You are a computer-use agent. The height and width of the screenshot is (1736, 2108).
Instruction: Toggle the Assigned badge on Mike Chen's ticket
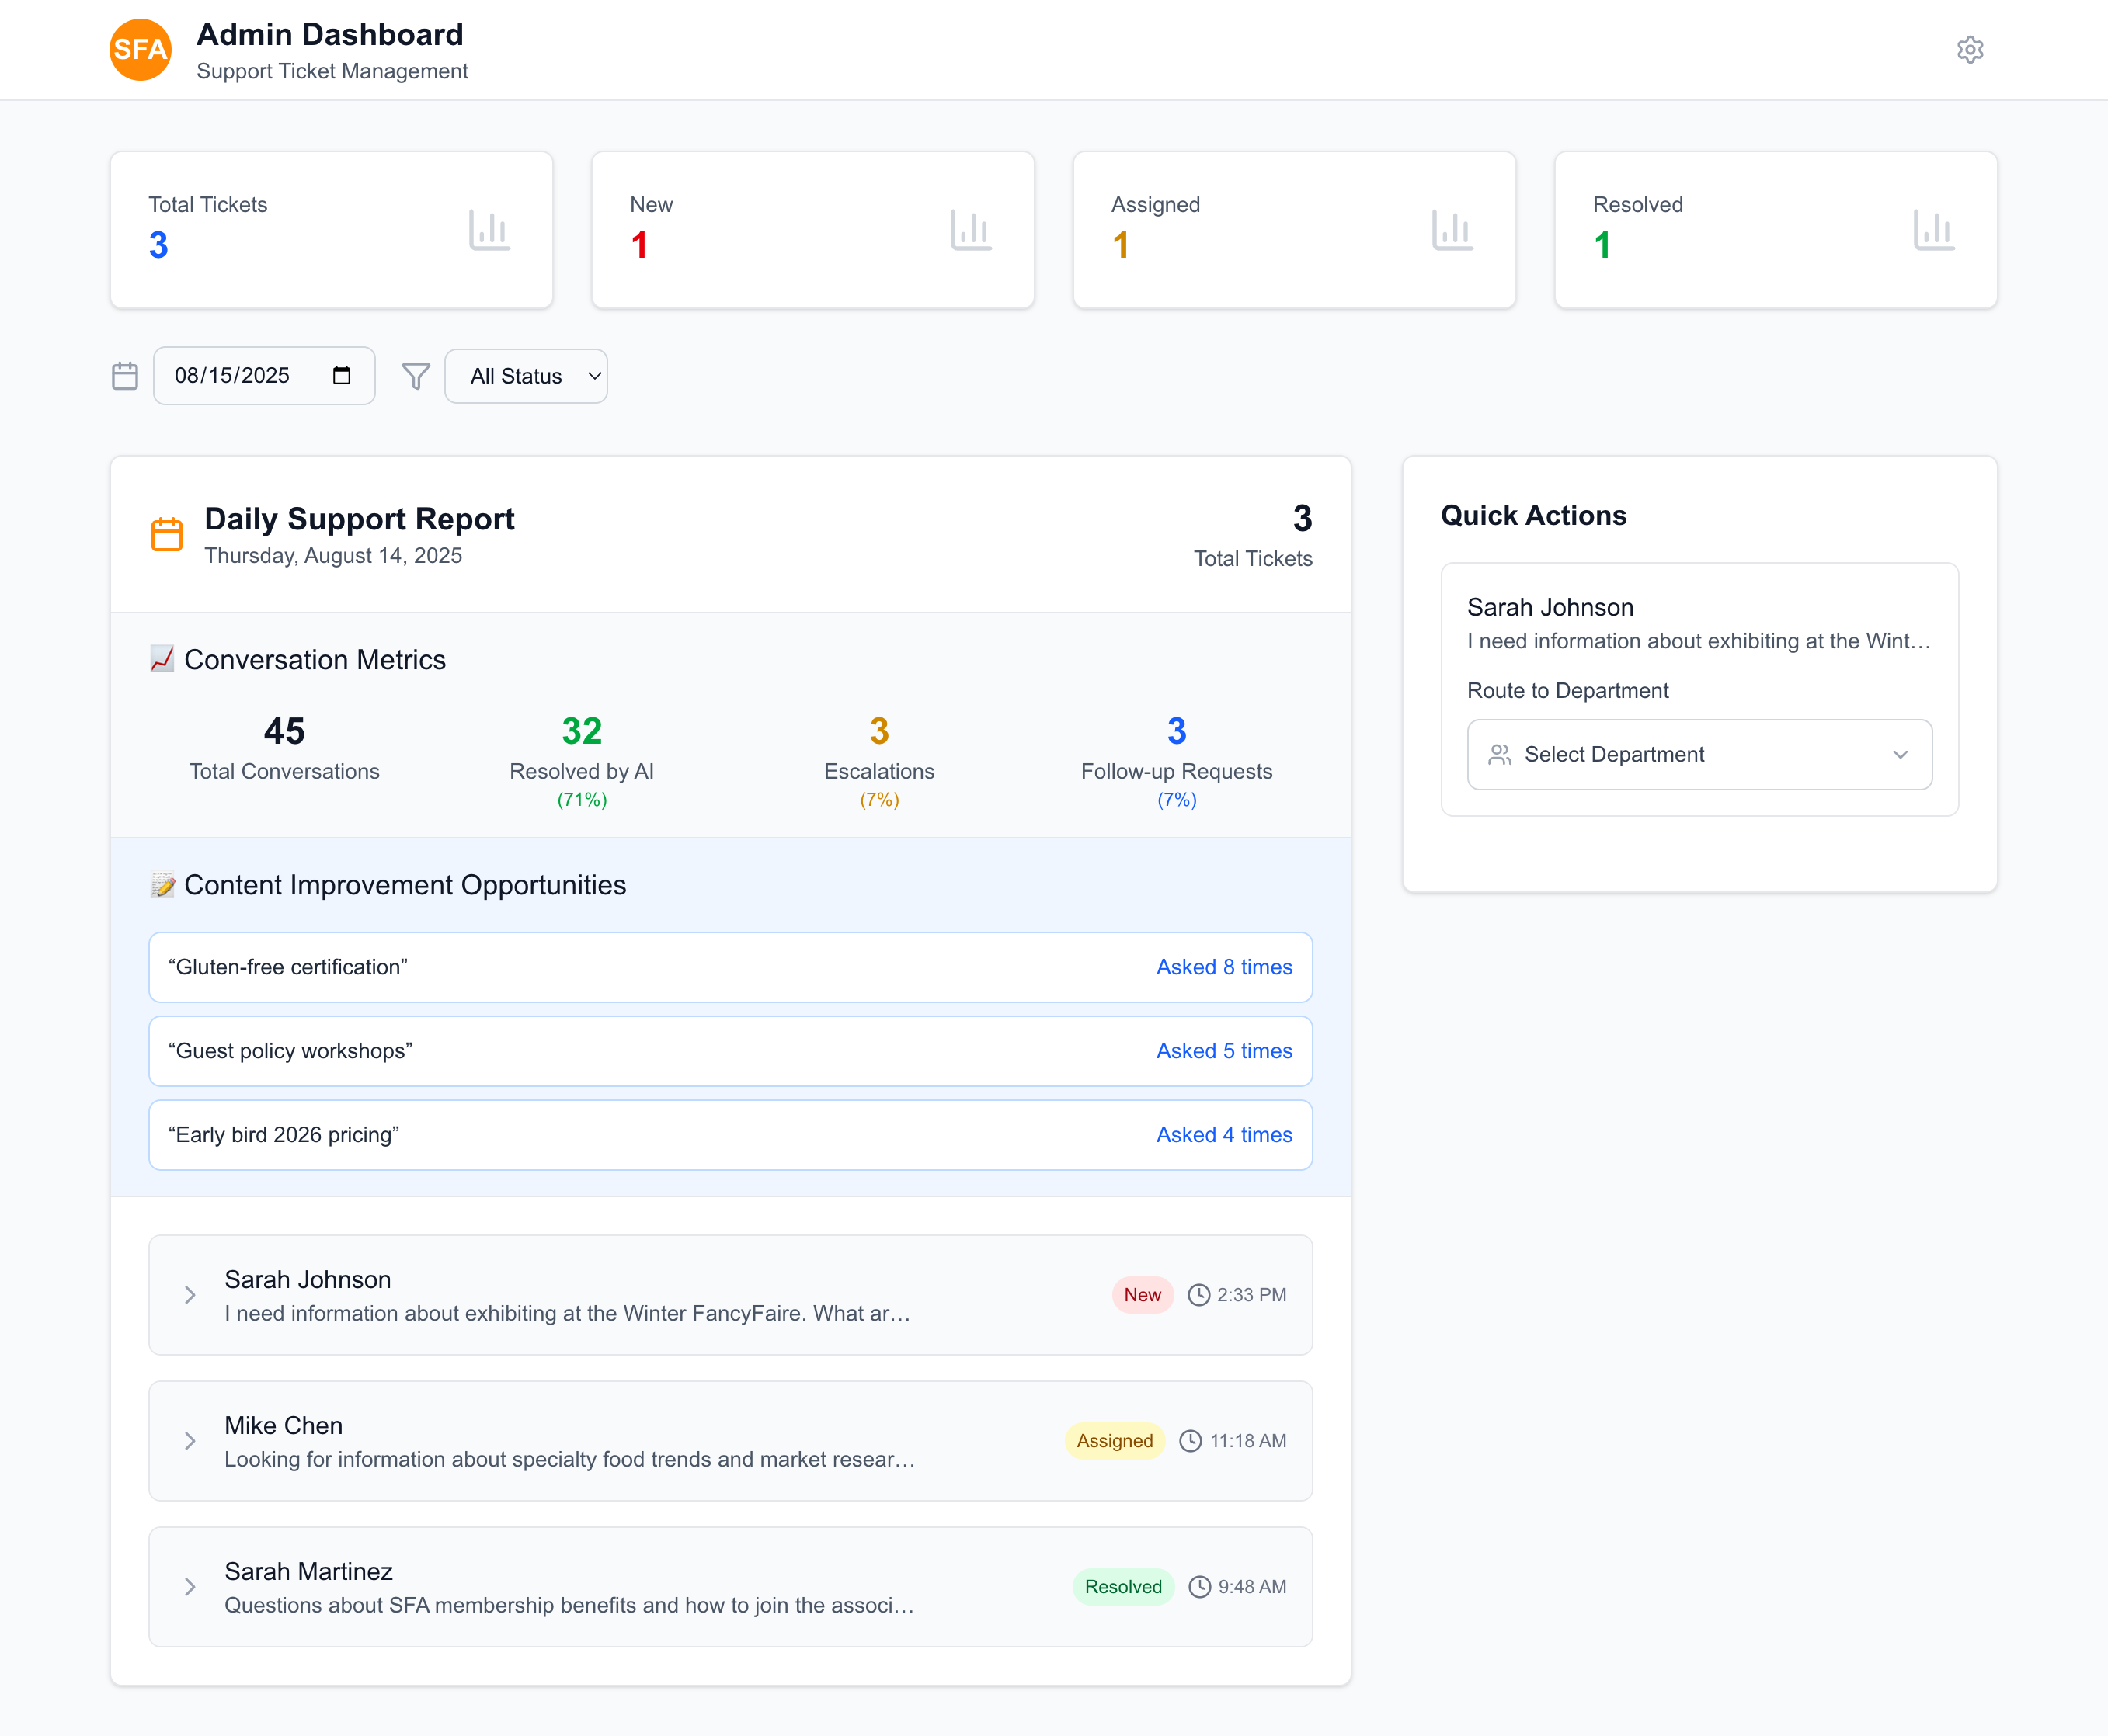[x=1115, y=1440]
